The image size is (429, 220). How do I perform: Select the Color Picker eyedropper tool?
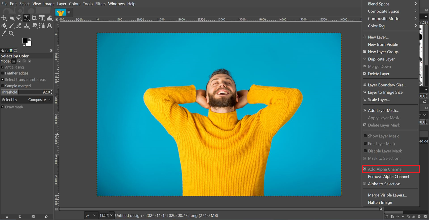(4, 33)
